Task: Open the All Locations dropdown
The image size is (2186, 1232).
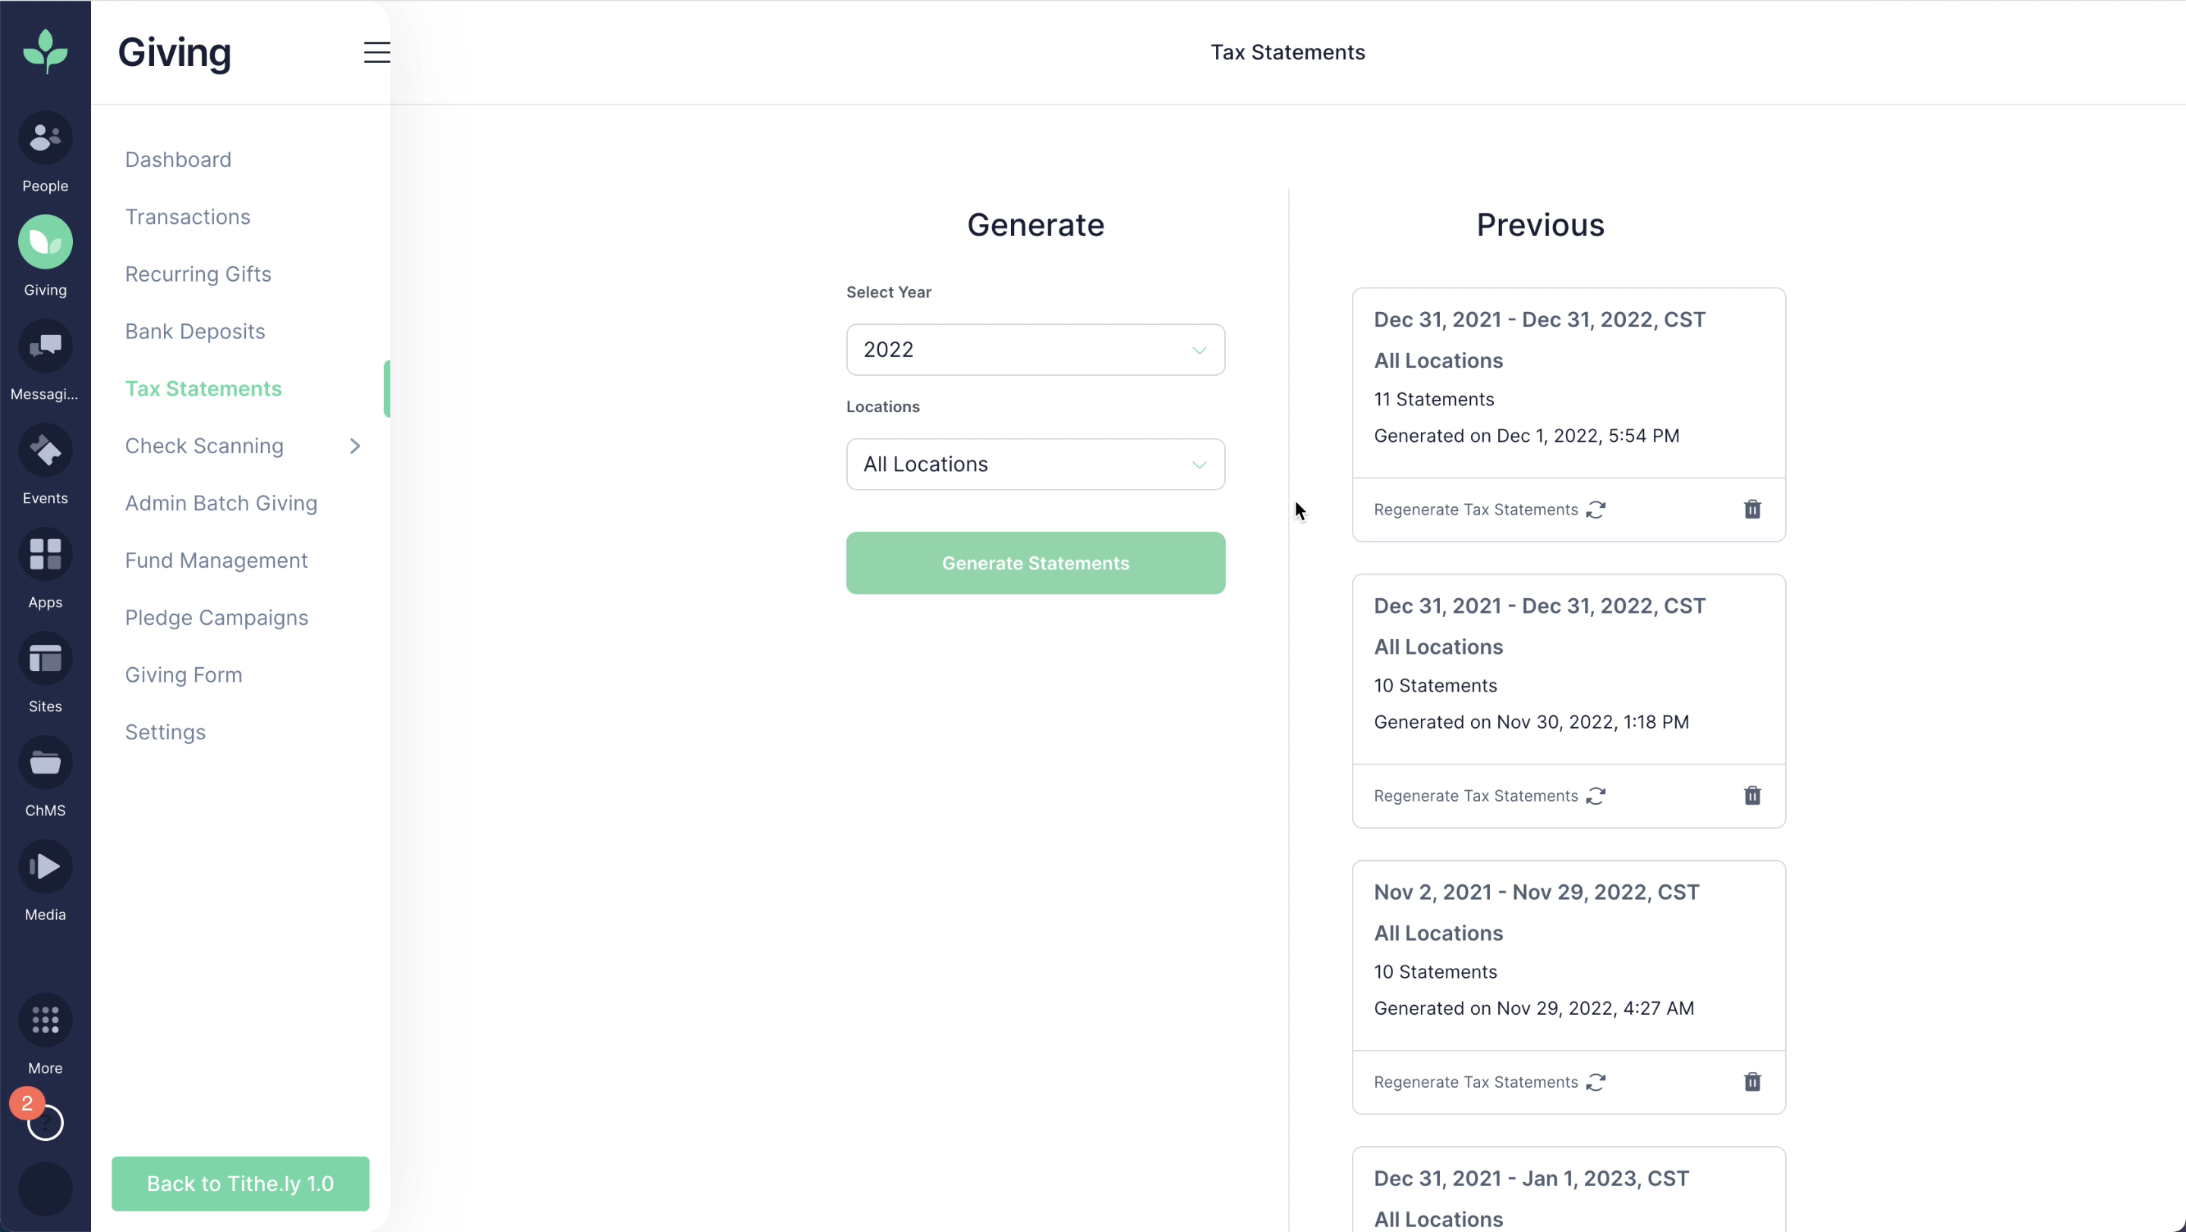Action: tap(1035, 464)
